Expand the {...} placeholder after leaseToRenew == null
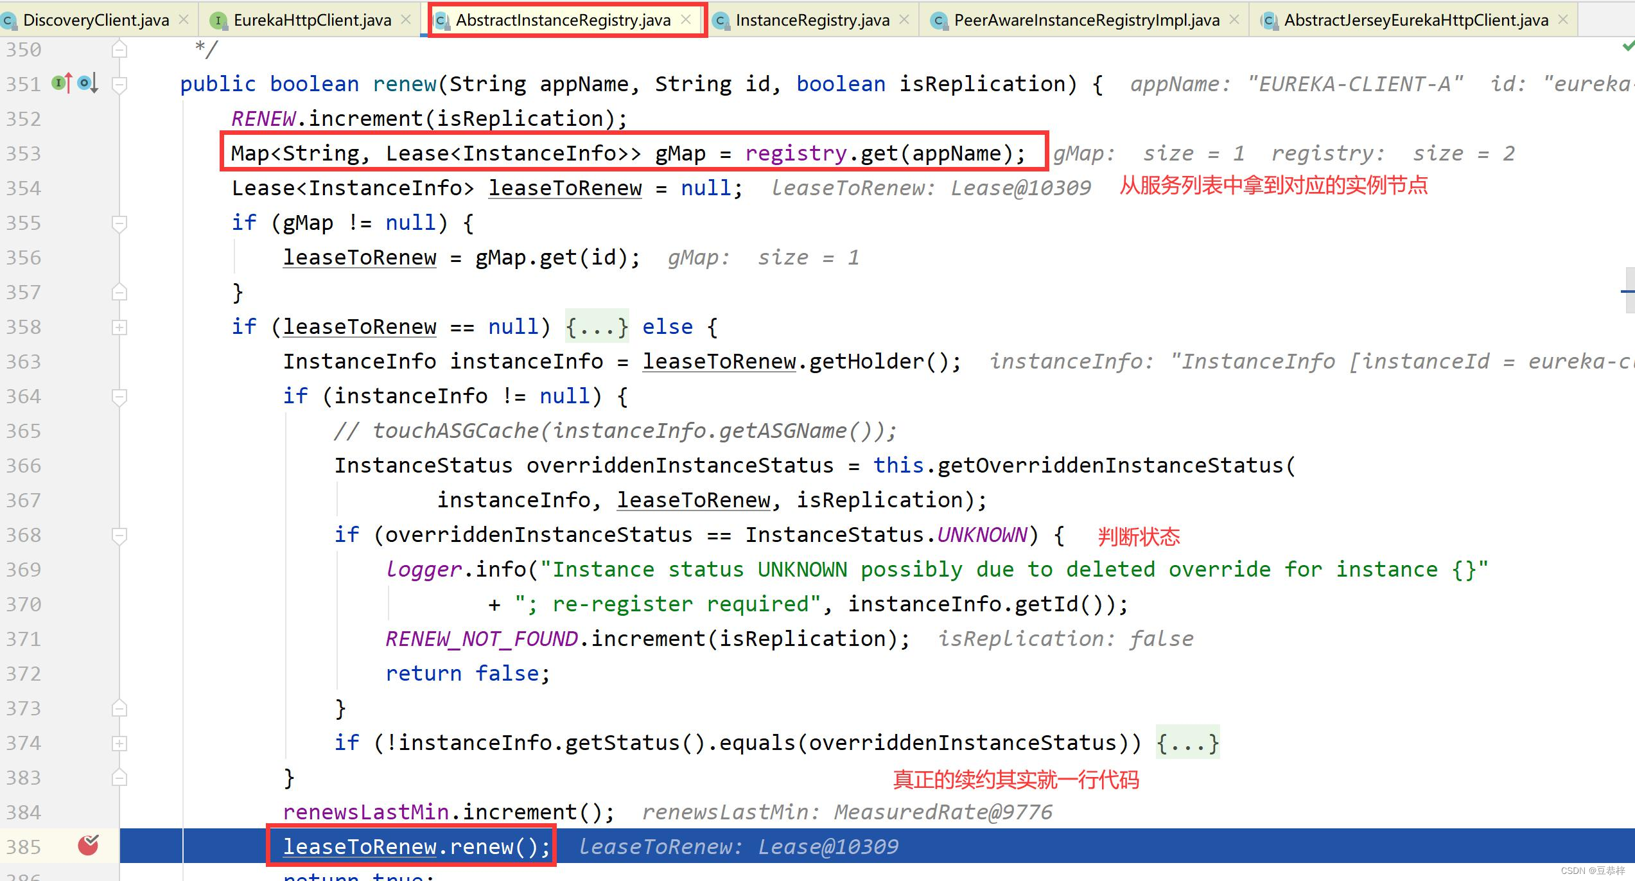The image size is (1635, 881). (x=597, y=327)
